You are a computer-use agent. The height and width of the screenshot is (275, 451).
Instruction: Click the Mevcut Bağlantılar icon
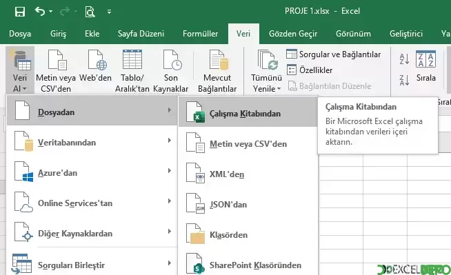point(219,60)
